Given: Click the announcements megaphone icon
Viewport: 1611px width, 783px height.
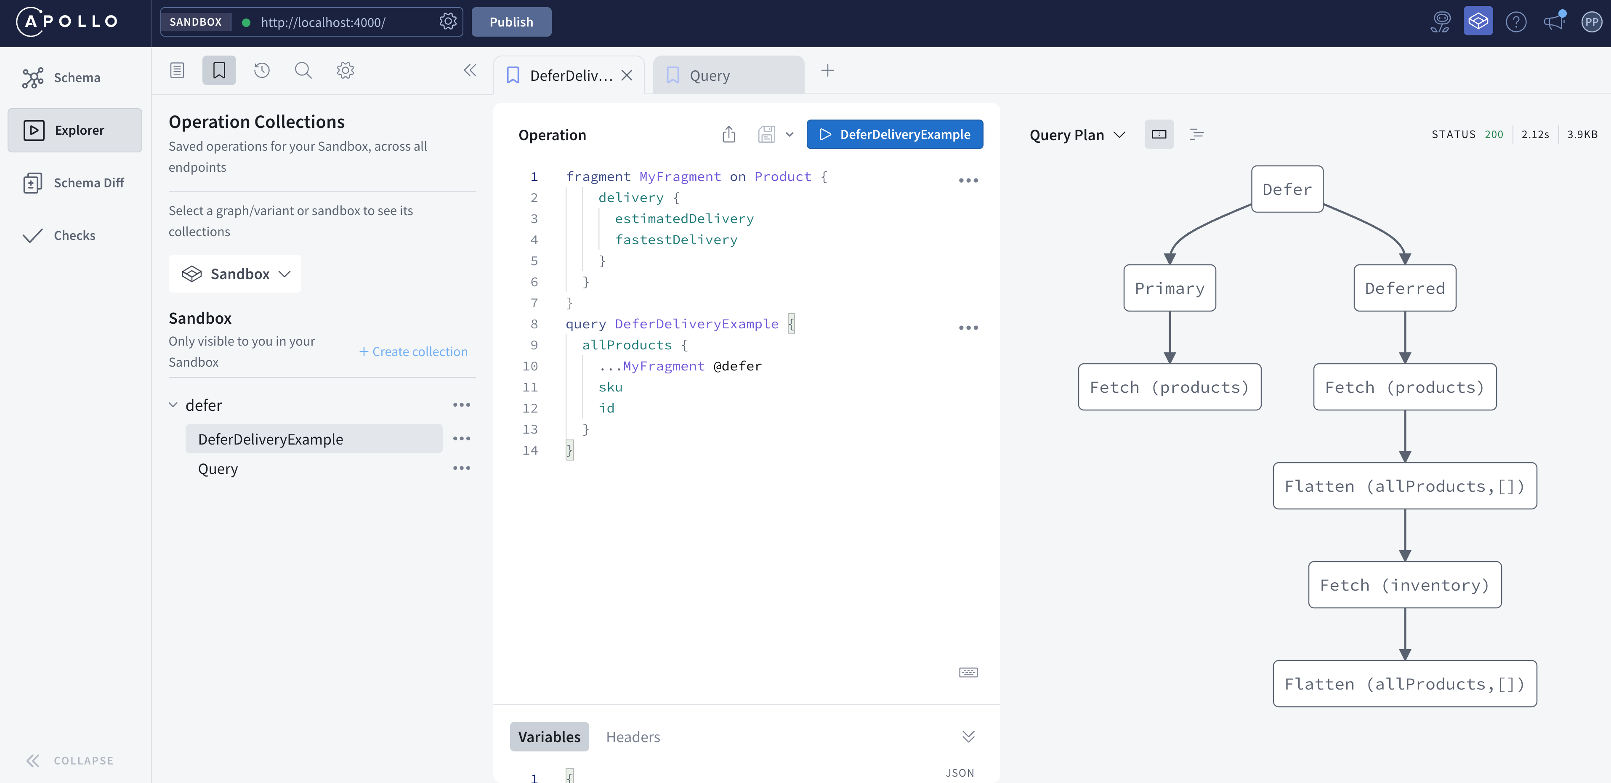Looking at the screenshot, I should coord(1553,22).
